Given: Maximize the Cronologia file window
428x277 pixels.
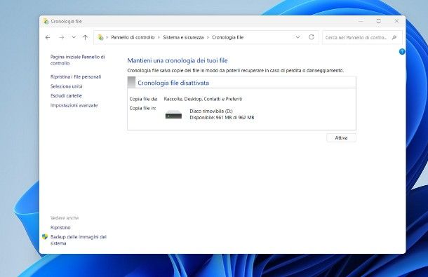Looking at the screenshot, I should [x=379, y=21].
